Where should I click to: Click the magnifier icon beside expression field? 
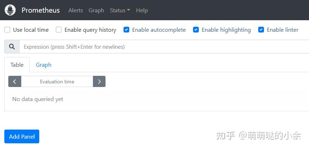tap(12, 47)
